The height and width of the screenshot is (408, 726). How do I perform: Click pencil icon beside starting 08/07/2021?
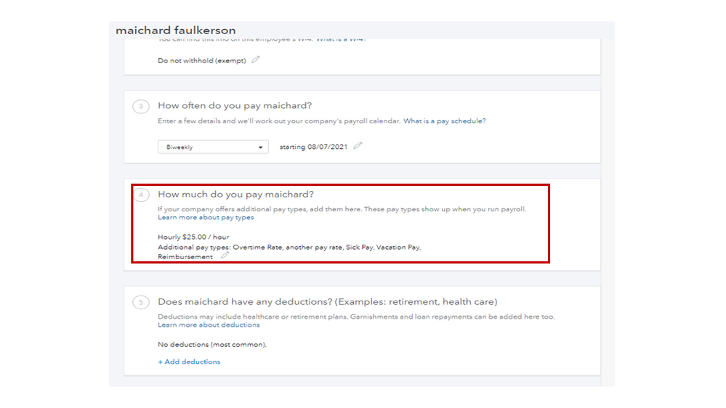coord(358,146)
